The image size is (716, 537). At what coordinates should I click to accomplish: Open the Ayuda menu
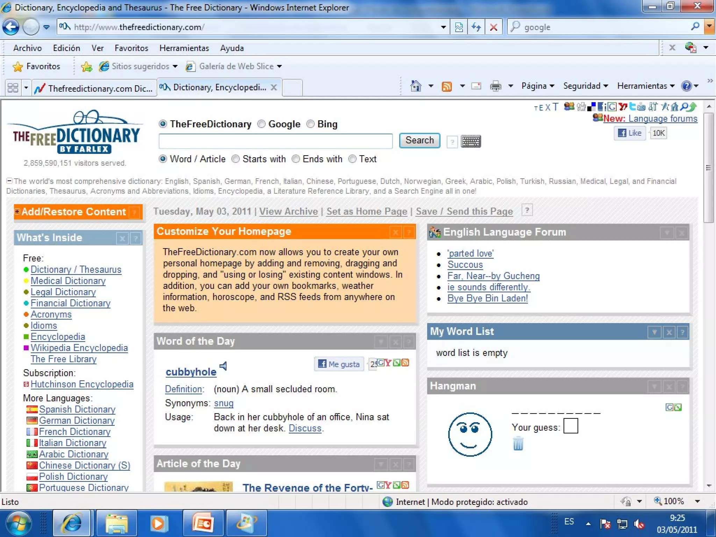[x=232, y=48]
